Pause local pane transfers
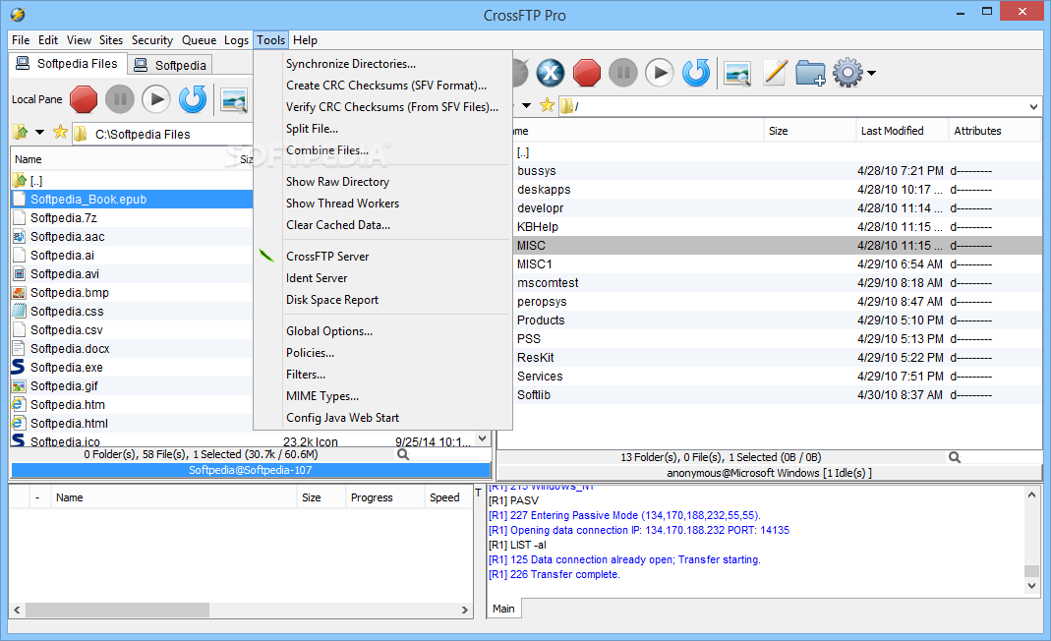Screen dimensions: 1051x641 120,99
